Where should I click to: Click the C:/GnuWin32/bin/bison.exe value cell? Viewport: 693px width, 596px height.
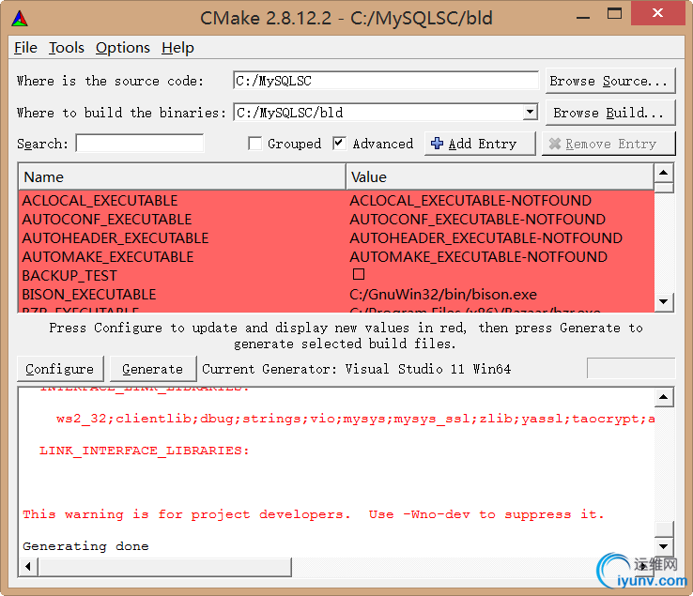[443, 294]
